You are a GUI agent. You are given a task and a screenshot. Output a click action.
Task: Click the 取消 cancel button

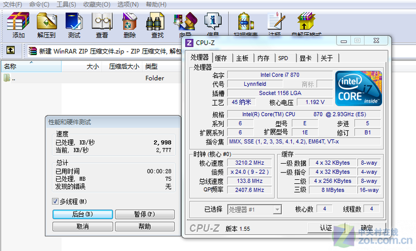coord(83,227)
